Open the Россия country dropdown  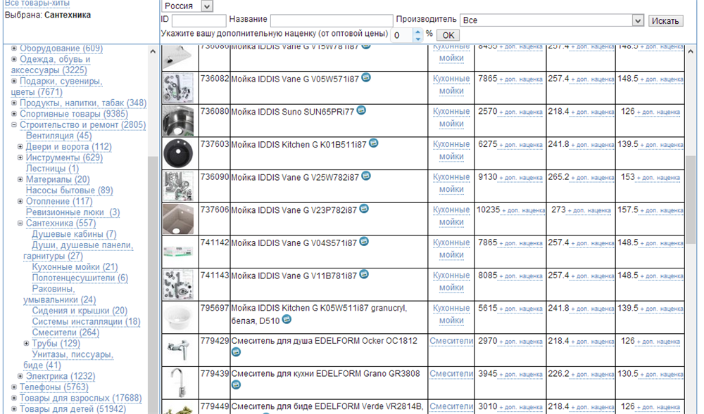(x=187, y=6)
